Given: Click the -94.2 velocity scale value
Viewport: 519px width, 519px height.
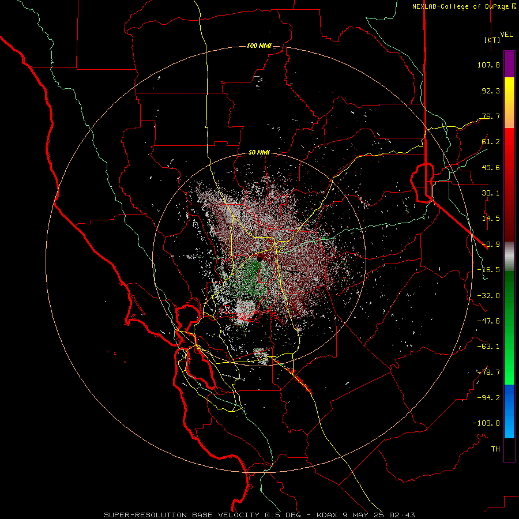Looking at the screenshot, I should tap(488, 398).
